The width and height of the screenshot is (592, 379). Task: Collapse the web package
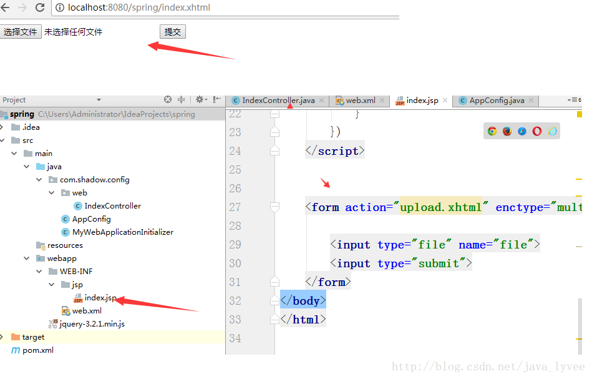point(52,193)
